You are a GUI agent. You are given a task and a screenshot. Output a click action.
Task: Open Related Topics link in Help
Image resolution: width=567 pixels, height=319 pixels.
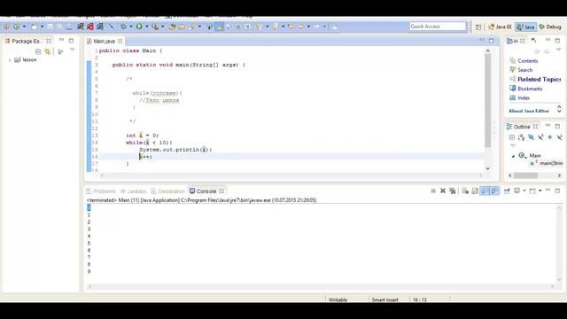click(540, 79)
